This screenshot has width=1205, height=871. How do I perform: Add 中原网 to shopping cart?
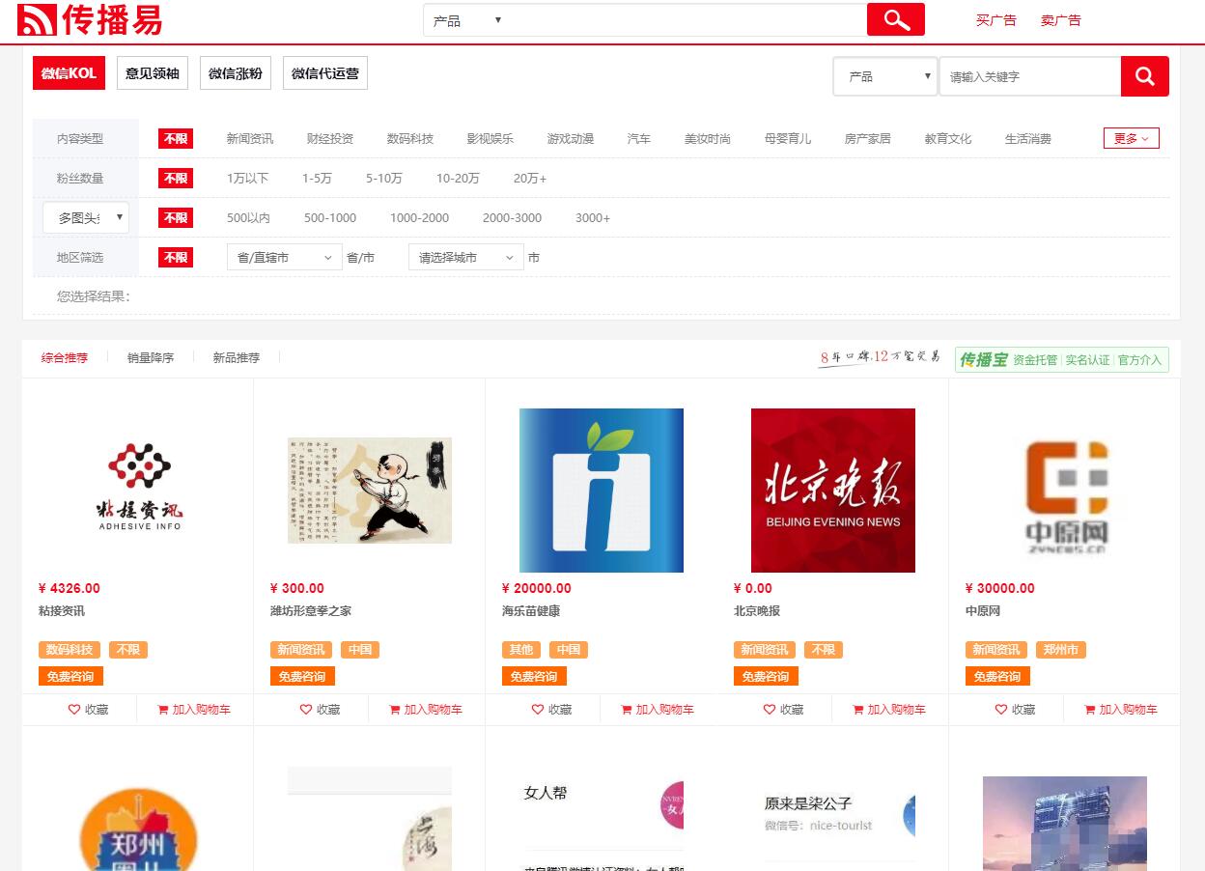click(x=1121, y=710)
